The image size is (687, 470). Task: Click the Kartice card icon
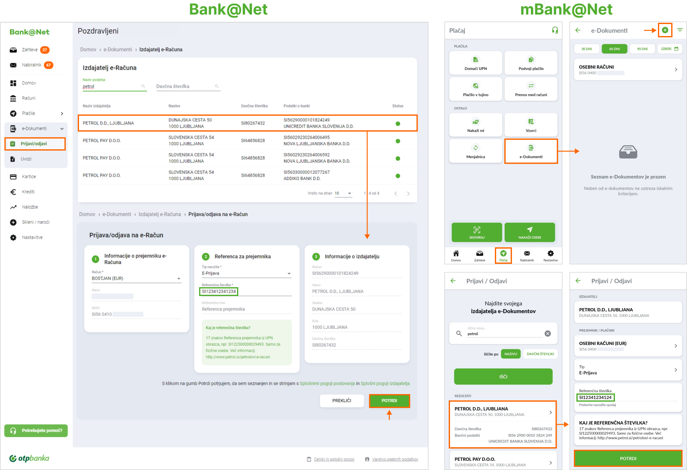click(13, 176)
